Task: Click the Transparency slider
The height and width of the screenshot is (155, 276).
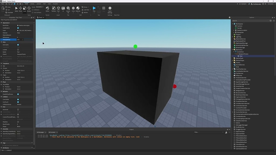Action: tap(28, 40)
